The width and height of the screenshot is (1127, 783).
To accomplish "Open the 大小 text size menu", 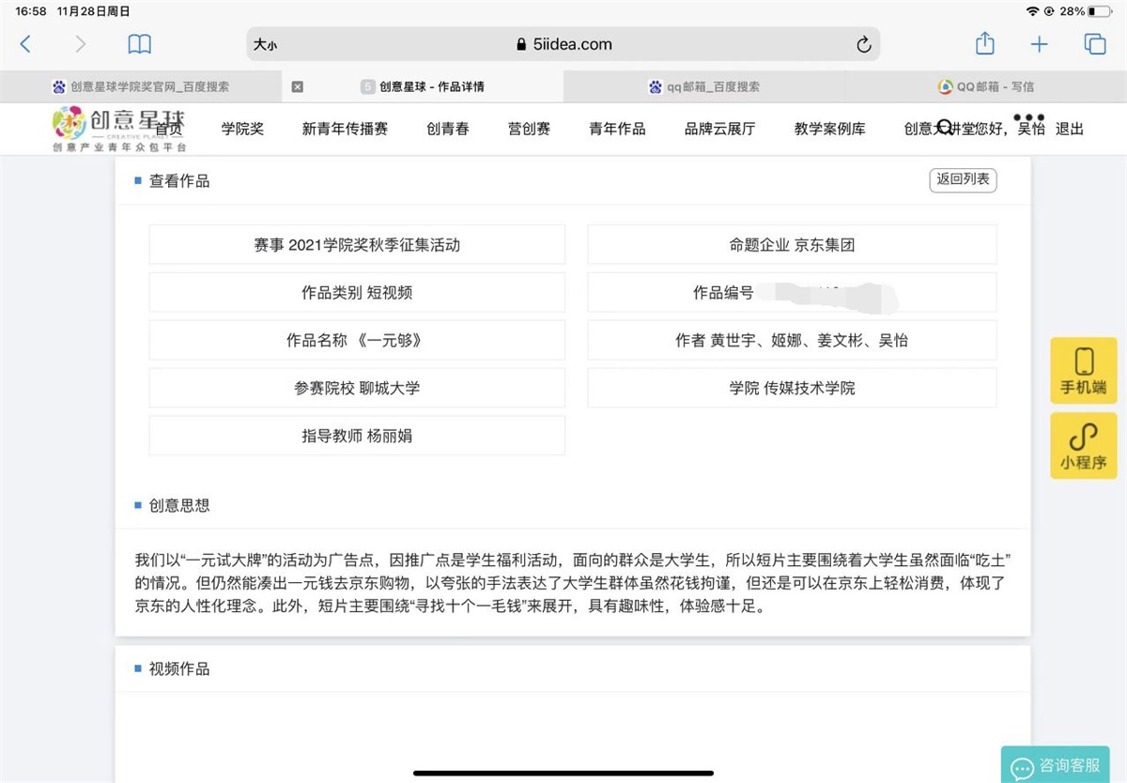I will [x=265, y=44].
